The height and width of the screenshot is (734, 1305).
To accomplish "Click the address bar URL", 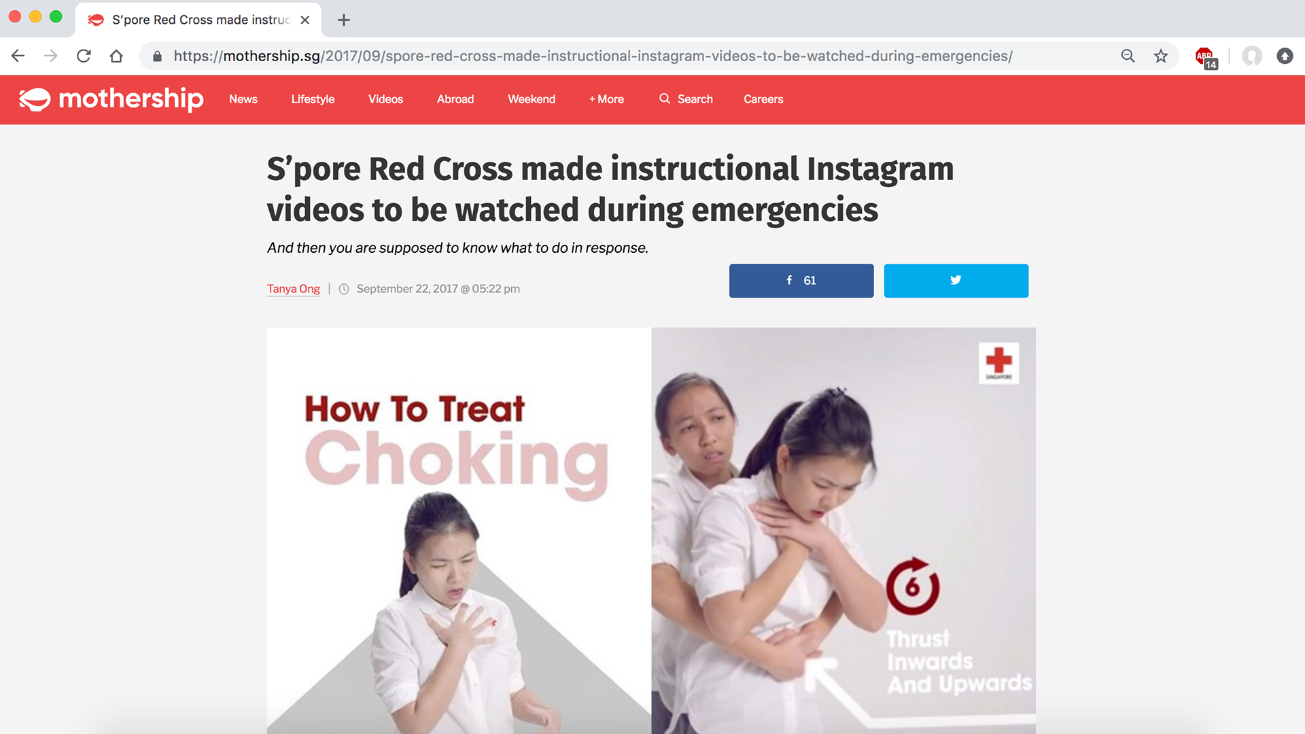I will [x=593, y=56].
